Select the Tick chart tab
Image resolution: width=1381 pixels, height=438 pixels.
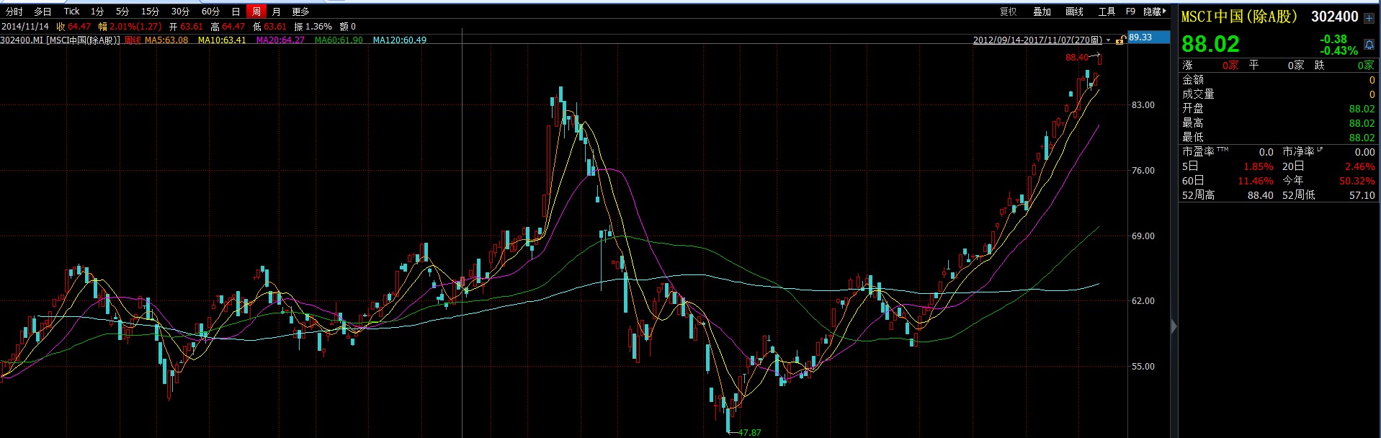point(71,12)
